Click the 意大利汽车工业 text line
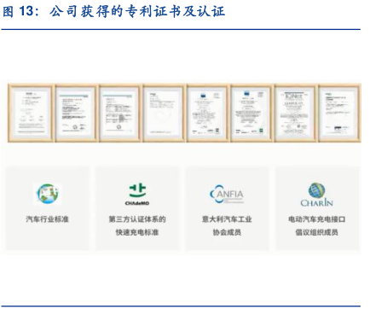 227,219
